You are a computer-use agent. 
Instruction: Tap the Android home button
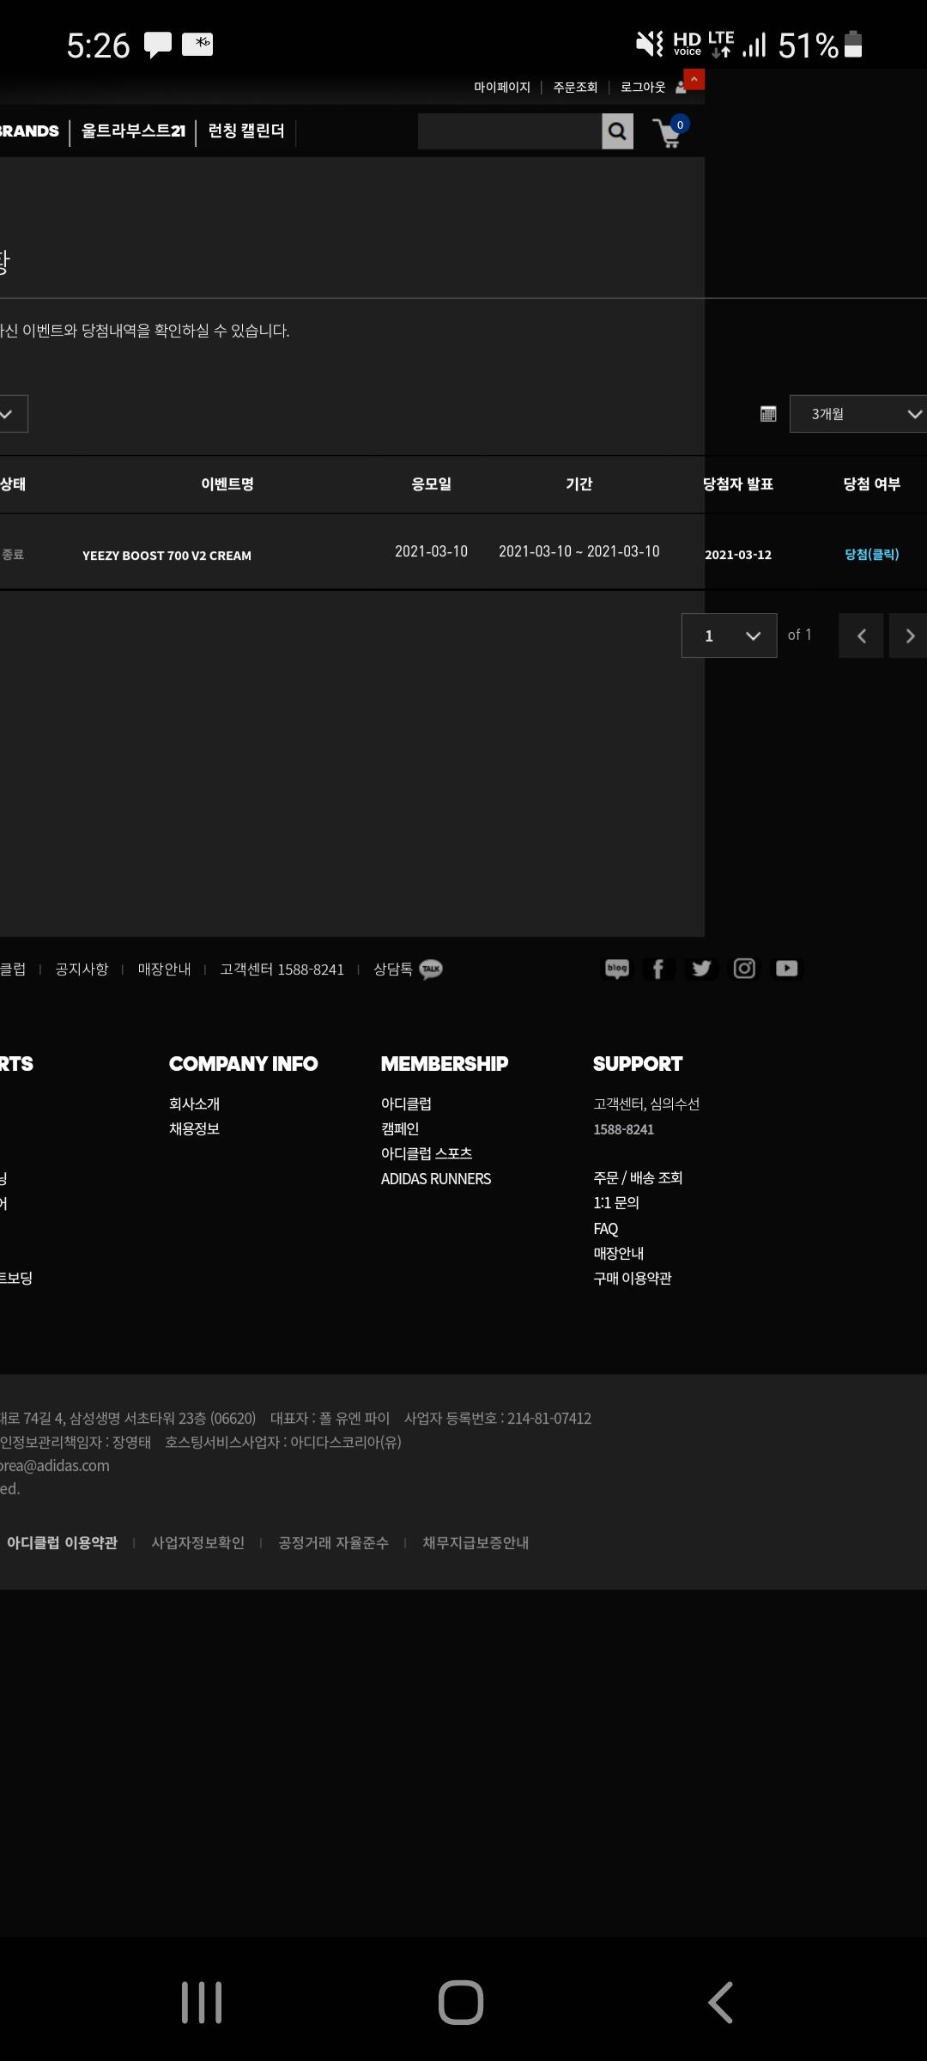(x=461, y=2003)
